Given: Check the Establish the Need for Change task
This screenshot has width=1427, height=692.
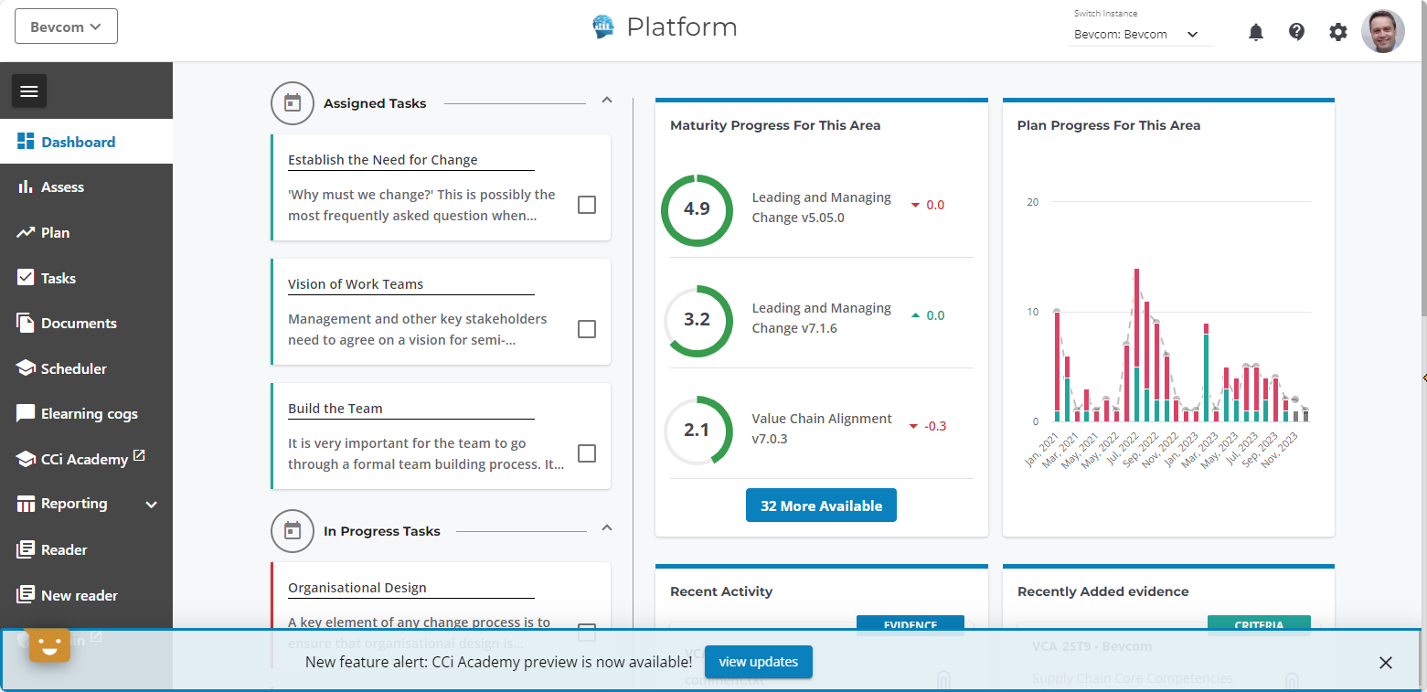Looking at the screenshot, I should pos(587,205).
